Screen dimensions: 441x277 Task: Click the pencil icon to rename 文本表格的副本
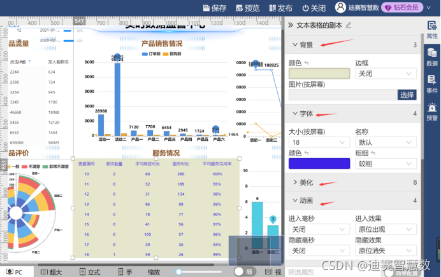[349, 25]
